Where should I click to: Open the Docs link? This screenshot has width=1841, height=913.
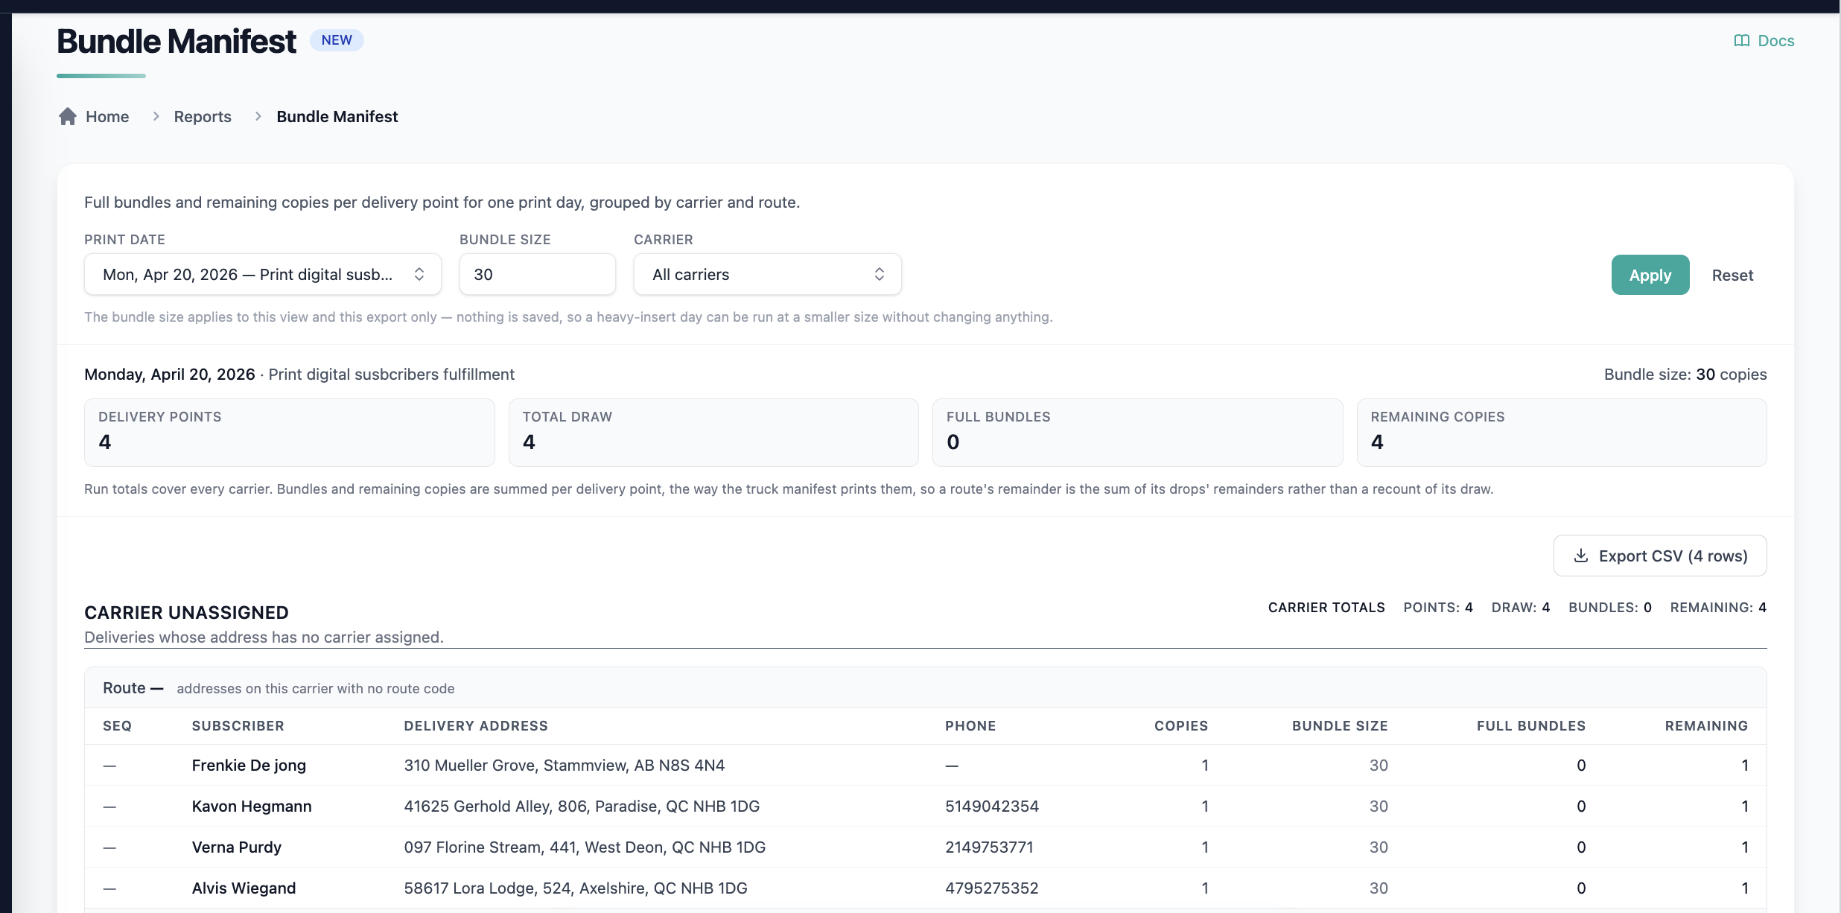(1764, 41)
